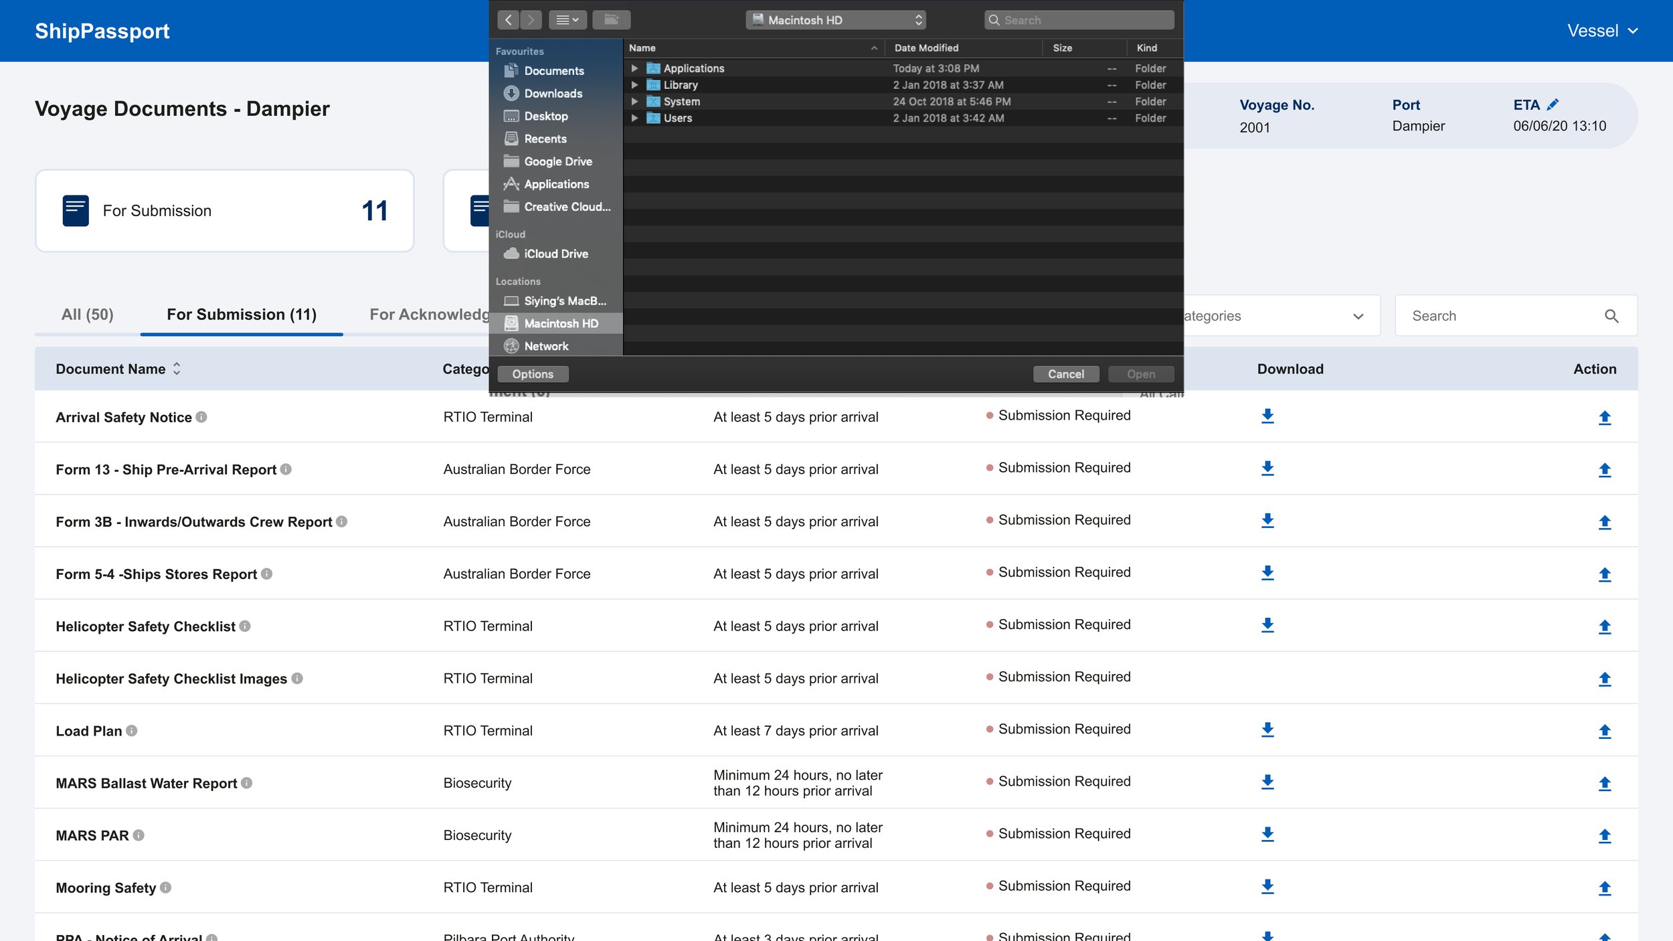The image size is (1673, 941).
Task: Upload file for Load Plan
Action: (x=1604, y=731)
